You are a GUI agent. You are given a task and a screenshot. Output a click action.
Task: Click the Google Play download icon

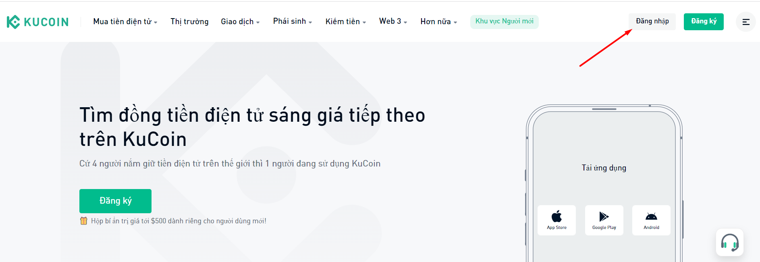pyautogui.click(x=604, y=216)
